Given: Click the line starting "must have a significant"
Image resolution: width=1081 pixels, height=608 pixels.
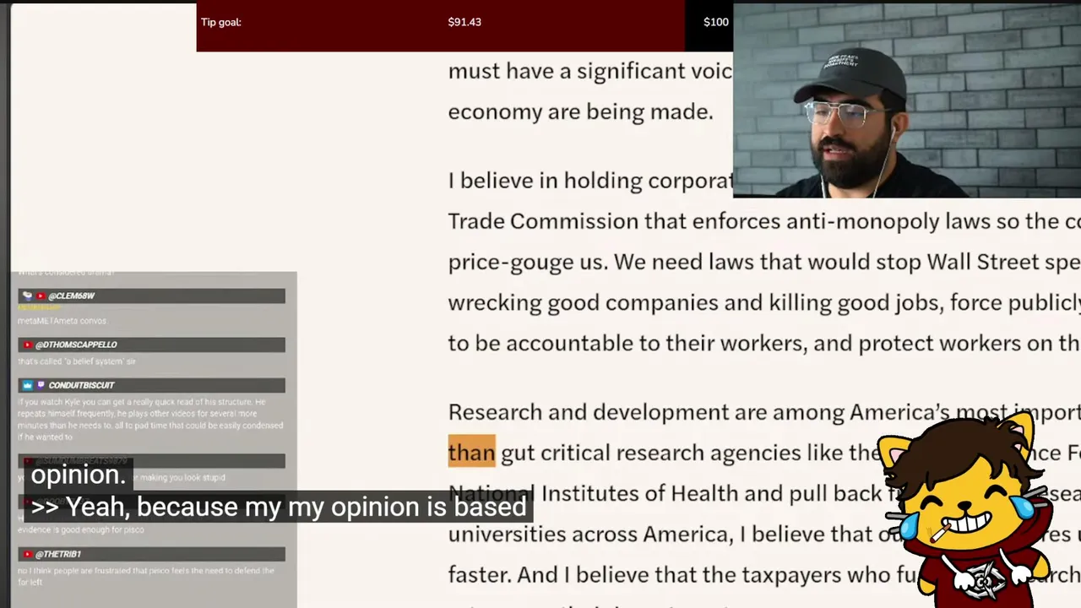Looking at the screenshot, I should point(590,71).
